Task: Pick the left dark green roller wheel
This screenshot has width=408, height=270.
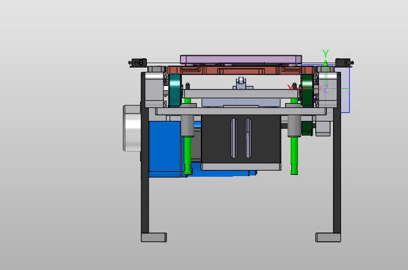Action: point(175,90)
